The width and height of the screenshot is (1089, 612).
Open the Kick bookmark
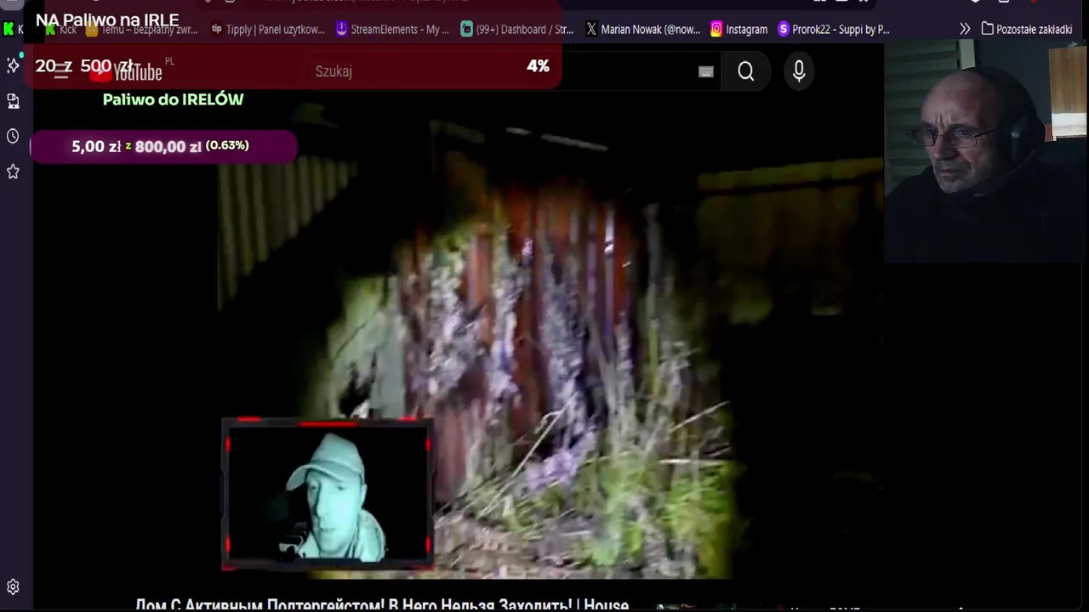click(x=62, y=30)
